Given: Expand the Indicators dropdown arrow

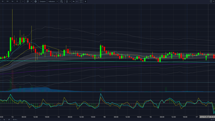Looking at the screenshot, I should pyautogui.click(x=57, y=1).
